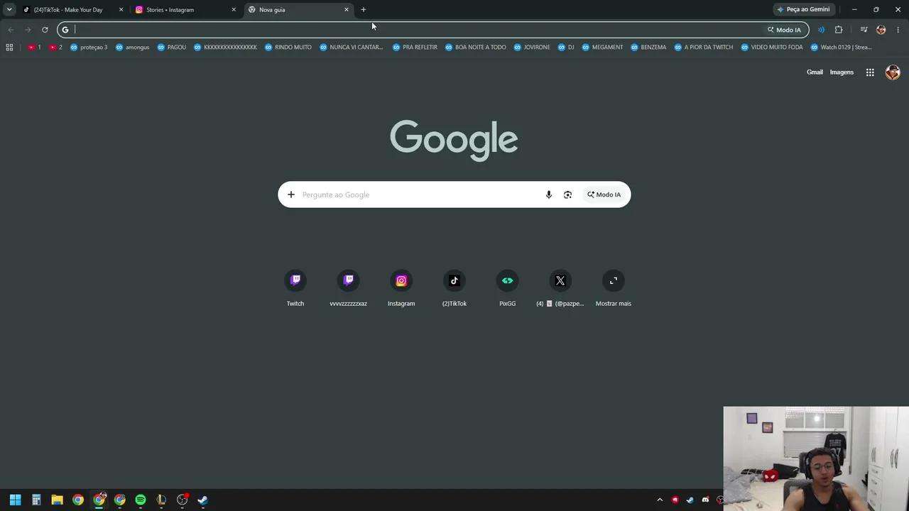
Task: Close the Nova guia tab
Action: pyautogui.click(x=347, y=10)
